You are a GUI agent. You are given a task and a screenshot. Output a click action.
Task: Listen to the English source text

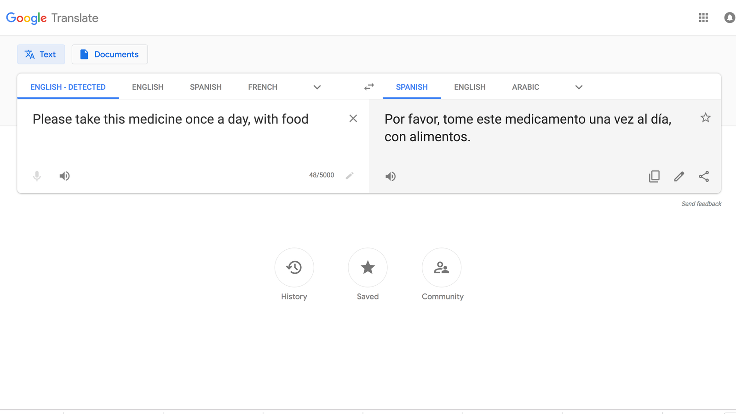point(64,176)
